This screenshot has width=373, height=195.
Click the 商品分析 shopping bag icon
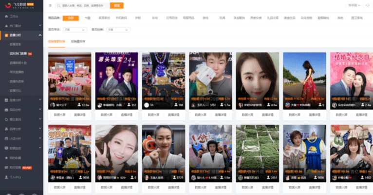[6, 110]
